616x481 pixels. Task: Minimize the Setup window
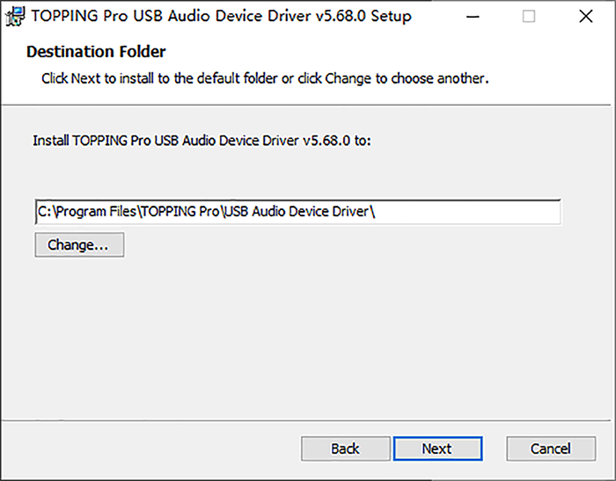[x=473, y=17]
